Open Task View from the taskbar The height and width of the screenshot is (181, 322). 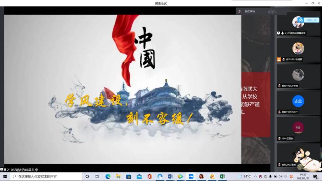97,176
